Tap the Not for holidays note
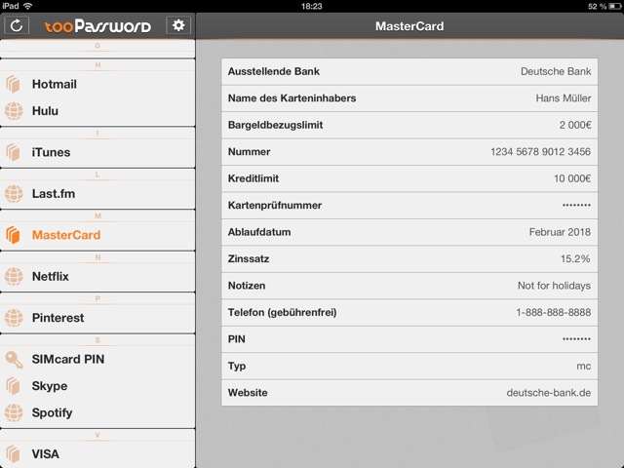The width and height of the screenshot is (624, 468). click(x=554, y=286)
